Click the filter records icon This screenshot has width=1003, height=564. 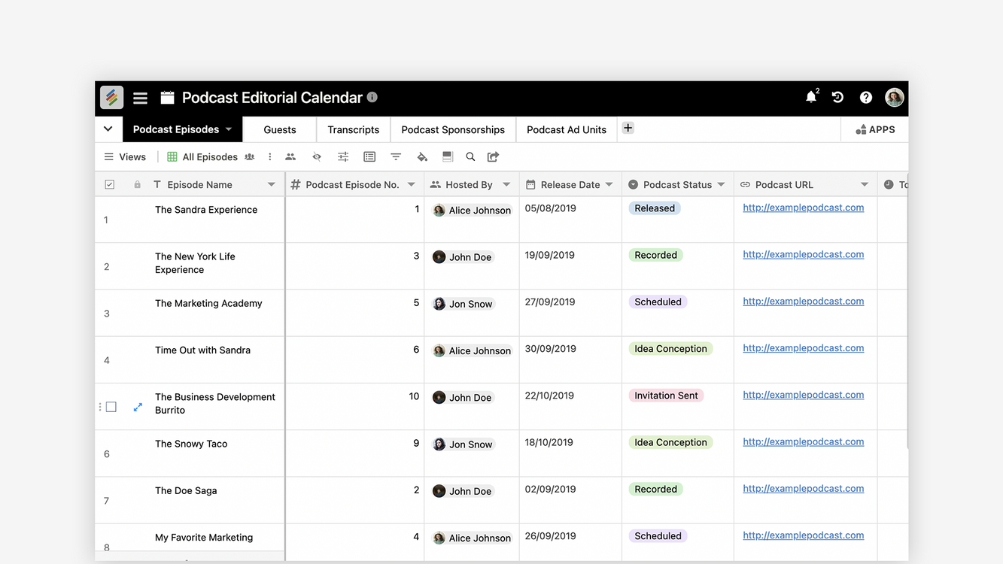tap(396, 157)
